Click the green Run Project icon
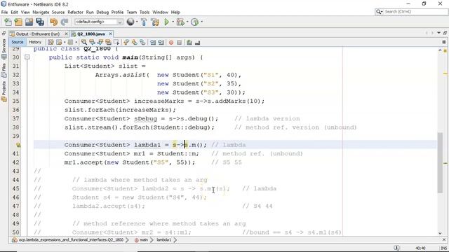This screenshot has height=252, width=449. (167, 22)
